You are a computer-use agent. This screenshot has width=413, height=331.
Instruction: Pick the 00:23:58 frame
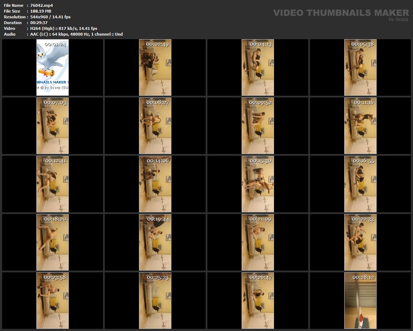point(53,300)
